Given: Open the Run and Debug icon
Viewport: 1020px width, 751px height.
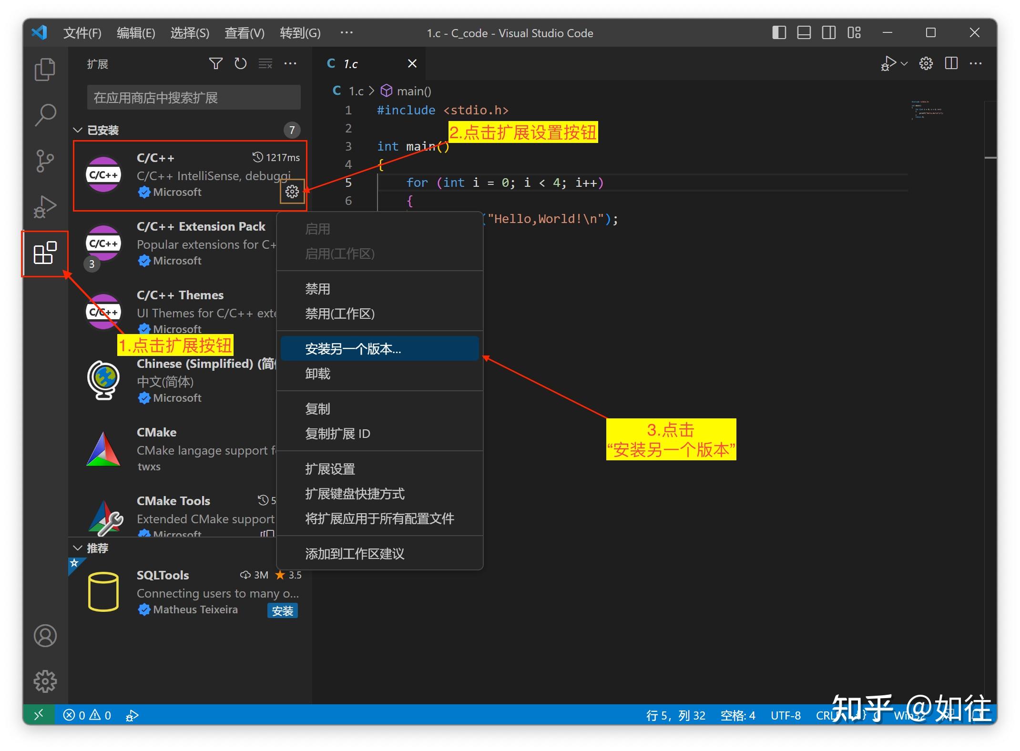Looking at the screenshot, I should (45, 206).
